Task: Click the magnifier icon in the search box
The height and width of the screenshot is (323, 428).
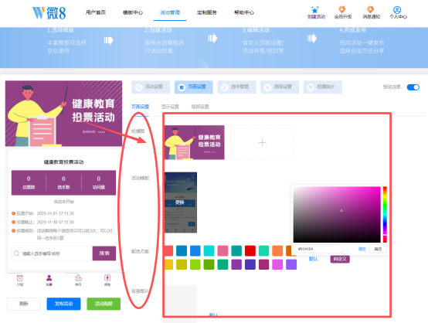Action: [17, 253]
